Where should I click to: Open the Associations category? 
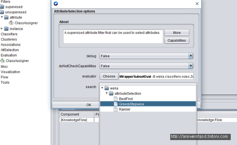point(11,45)
